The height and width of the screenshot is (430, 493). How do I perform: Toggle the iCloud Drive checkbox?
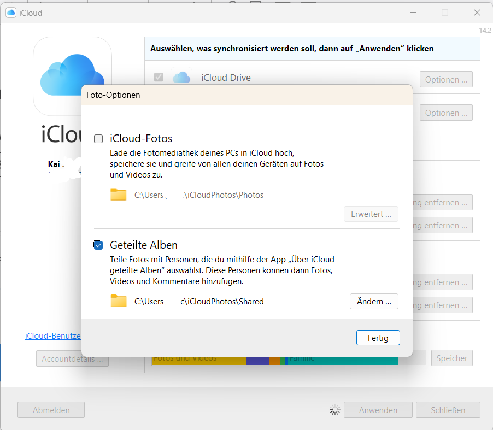point(159,78)
